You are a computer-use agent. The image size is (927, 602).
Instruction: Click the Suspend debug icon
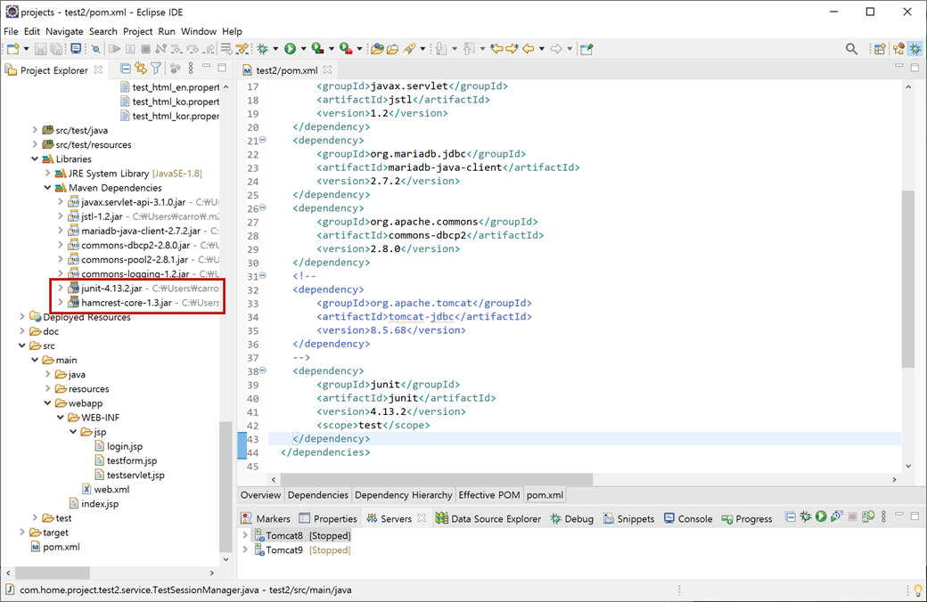click(x=130, y=49)
